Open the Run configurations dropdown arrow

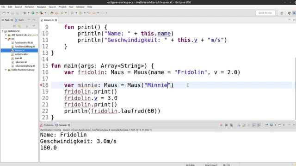pyautogui.click(x=37, y=13)
